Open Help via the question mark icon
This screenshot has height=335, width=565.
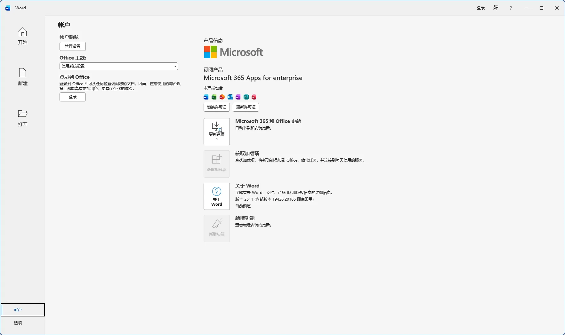pos(511,8)
